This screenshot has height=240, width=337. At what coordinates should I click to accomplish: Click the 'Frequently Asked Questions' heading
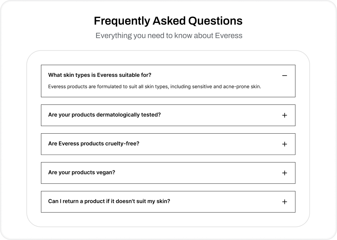coord(168,21)
